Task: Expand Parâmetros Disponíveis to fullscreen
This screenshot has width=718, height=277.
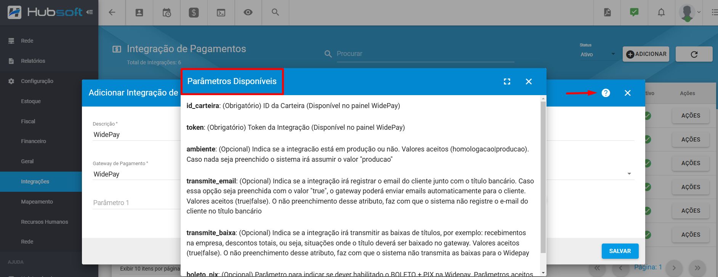Action: [x=507, y=81]
